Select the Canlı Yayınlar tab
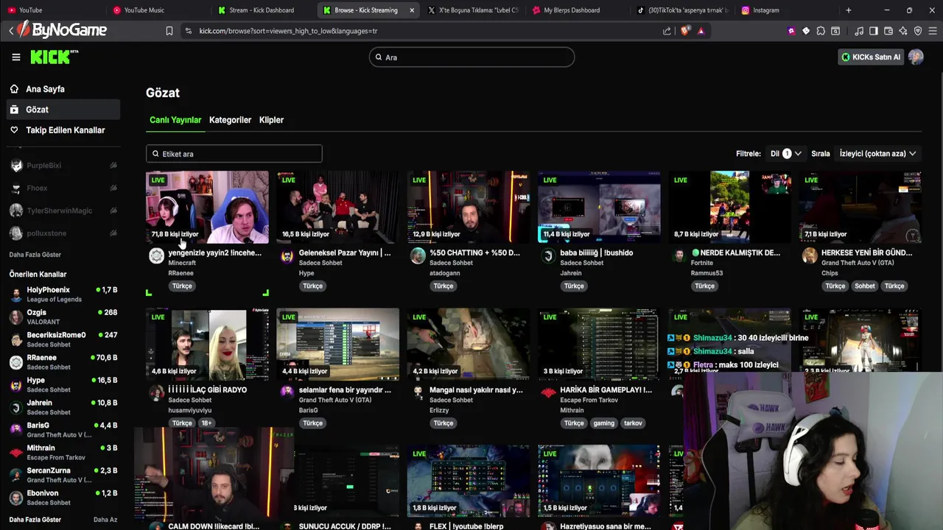This screenshot has width=943, height=530. click(x=175, y=120)
